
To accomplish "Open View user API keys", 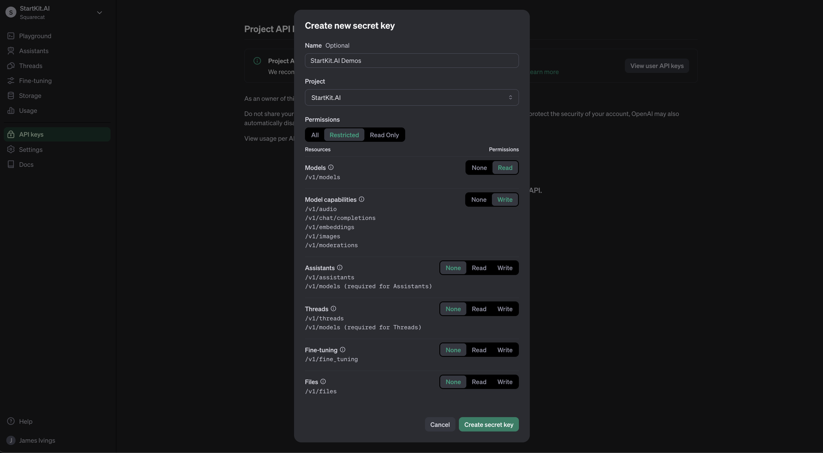I will 656,65.
